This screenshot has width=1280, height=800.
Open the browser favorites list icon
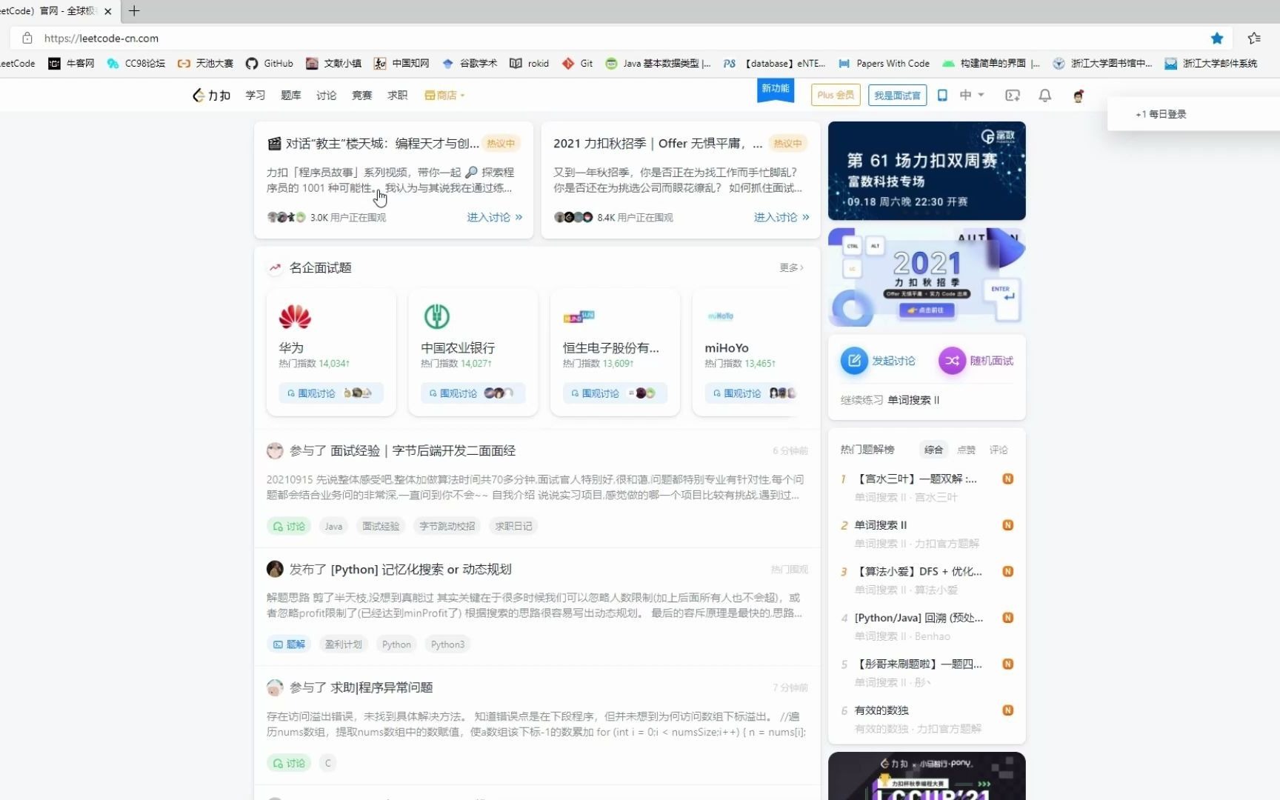pos(1254,38)
